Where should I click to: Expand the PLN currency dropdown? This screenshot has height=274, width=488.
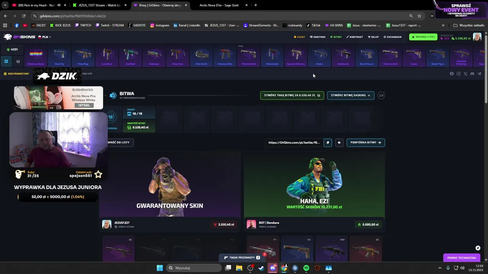(x=45, y=37)
